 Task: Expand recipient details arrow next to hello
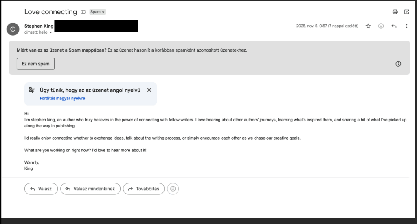[51, 32]
